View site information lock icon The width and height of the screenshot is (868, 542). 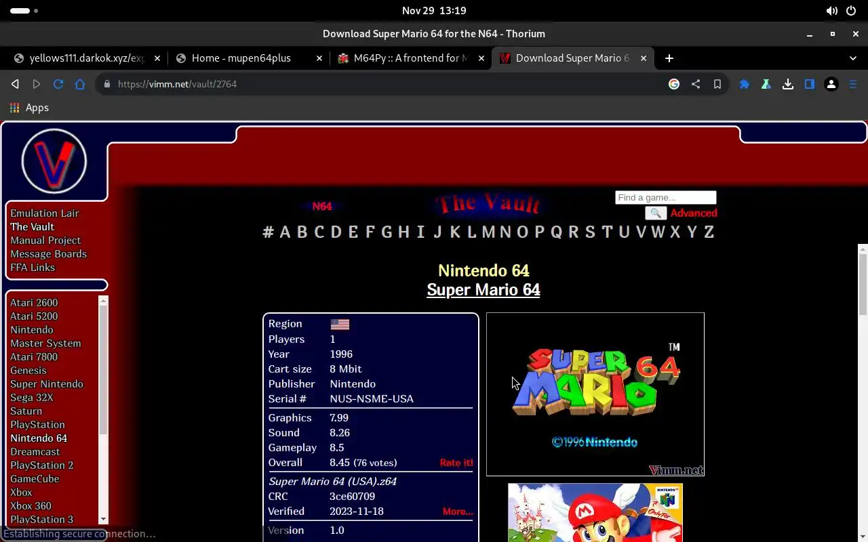(x=106, y=84)
